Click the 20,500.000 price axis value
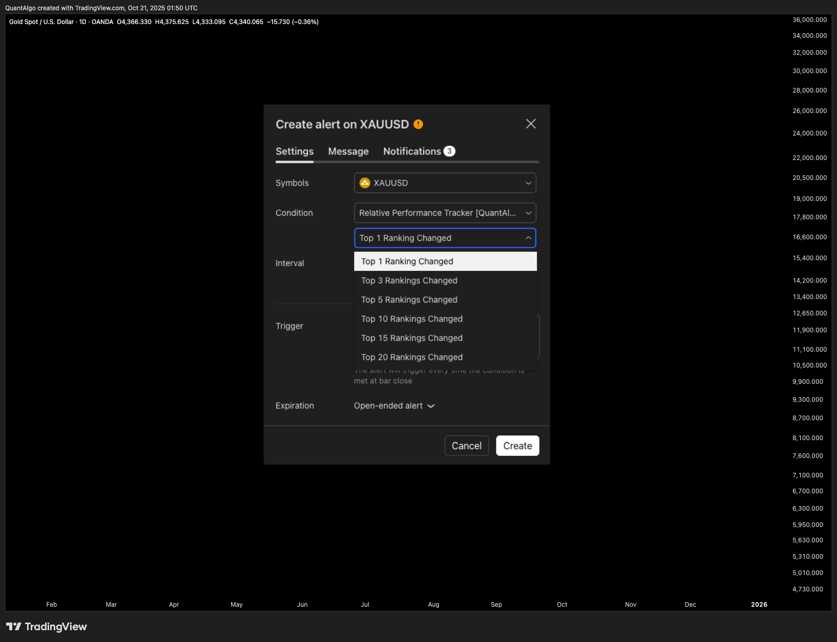The width and height of the screenshot is (837, 642). [x=809, y=178]
